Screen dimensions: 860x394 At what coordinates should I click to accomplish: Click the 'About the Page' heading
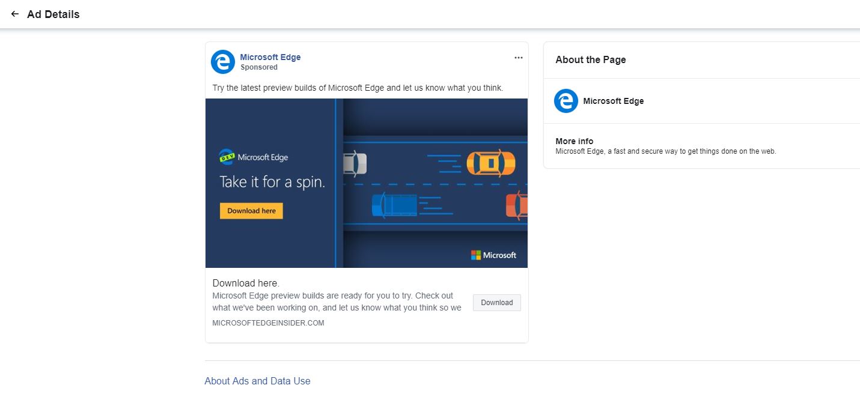591,59
